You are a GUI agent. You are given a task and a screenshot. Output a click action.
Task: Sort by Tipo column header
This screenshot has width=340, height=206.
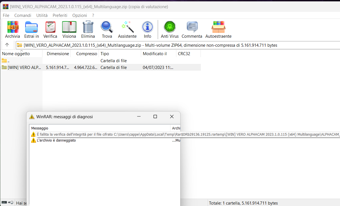coord(120,53)
